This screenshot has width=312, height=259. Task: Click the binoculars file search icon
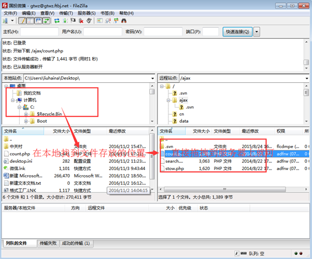[x=124, y=20]
